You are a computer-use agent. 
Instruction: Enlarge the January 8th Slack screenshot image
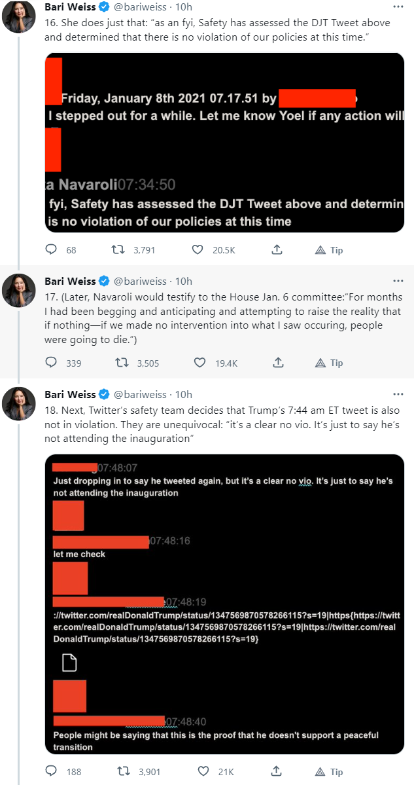pyautogui.click(x=224, y=143)
